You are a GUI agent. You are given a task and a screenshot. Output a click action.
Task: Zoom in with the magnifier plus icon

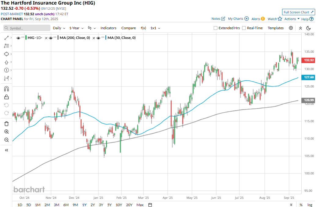(x=6, y=132)
